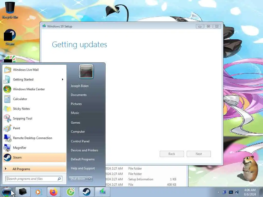This screenshot has height=197, width=263.
Task: Click the Windows Media Center logo icon
Action: tap(7, 89)
